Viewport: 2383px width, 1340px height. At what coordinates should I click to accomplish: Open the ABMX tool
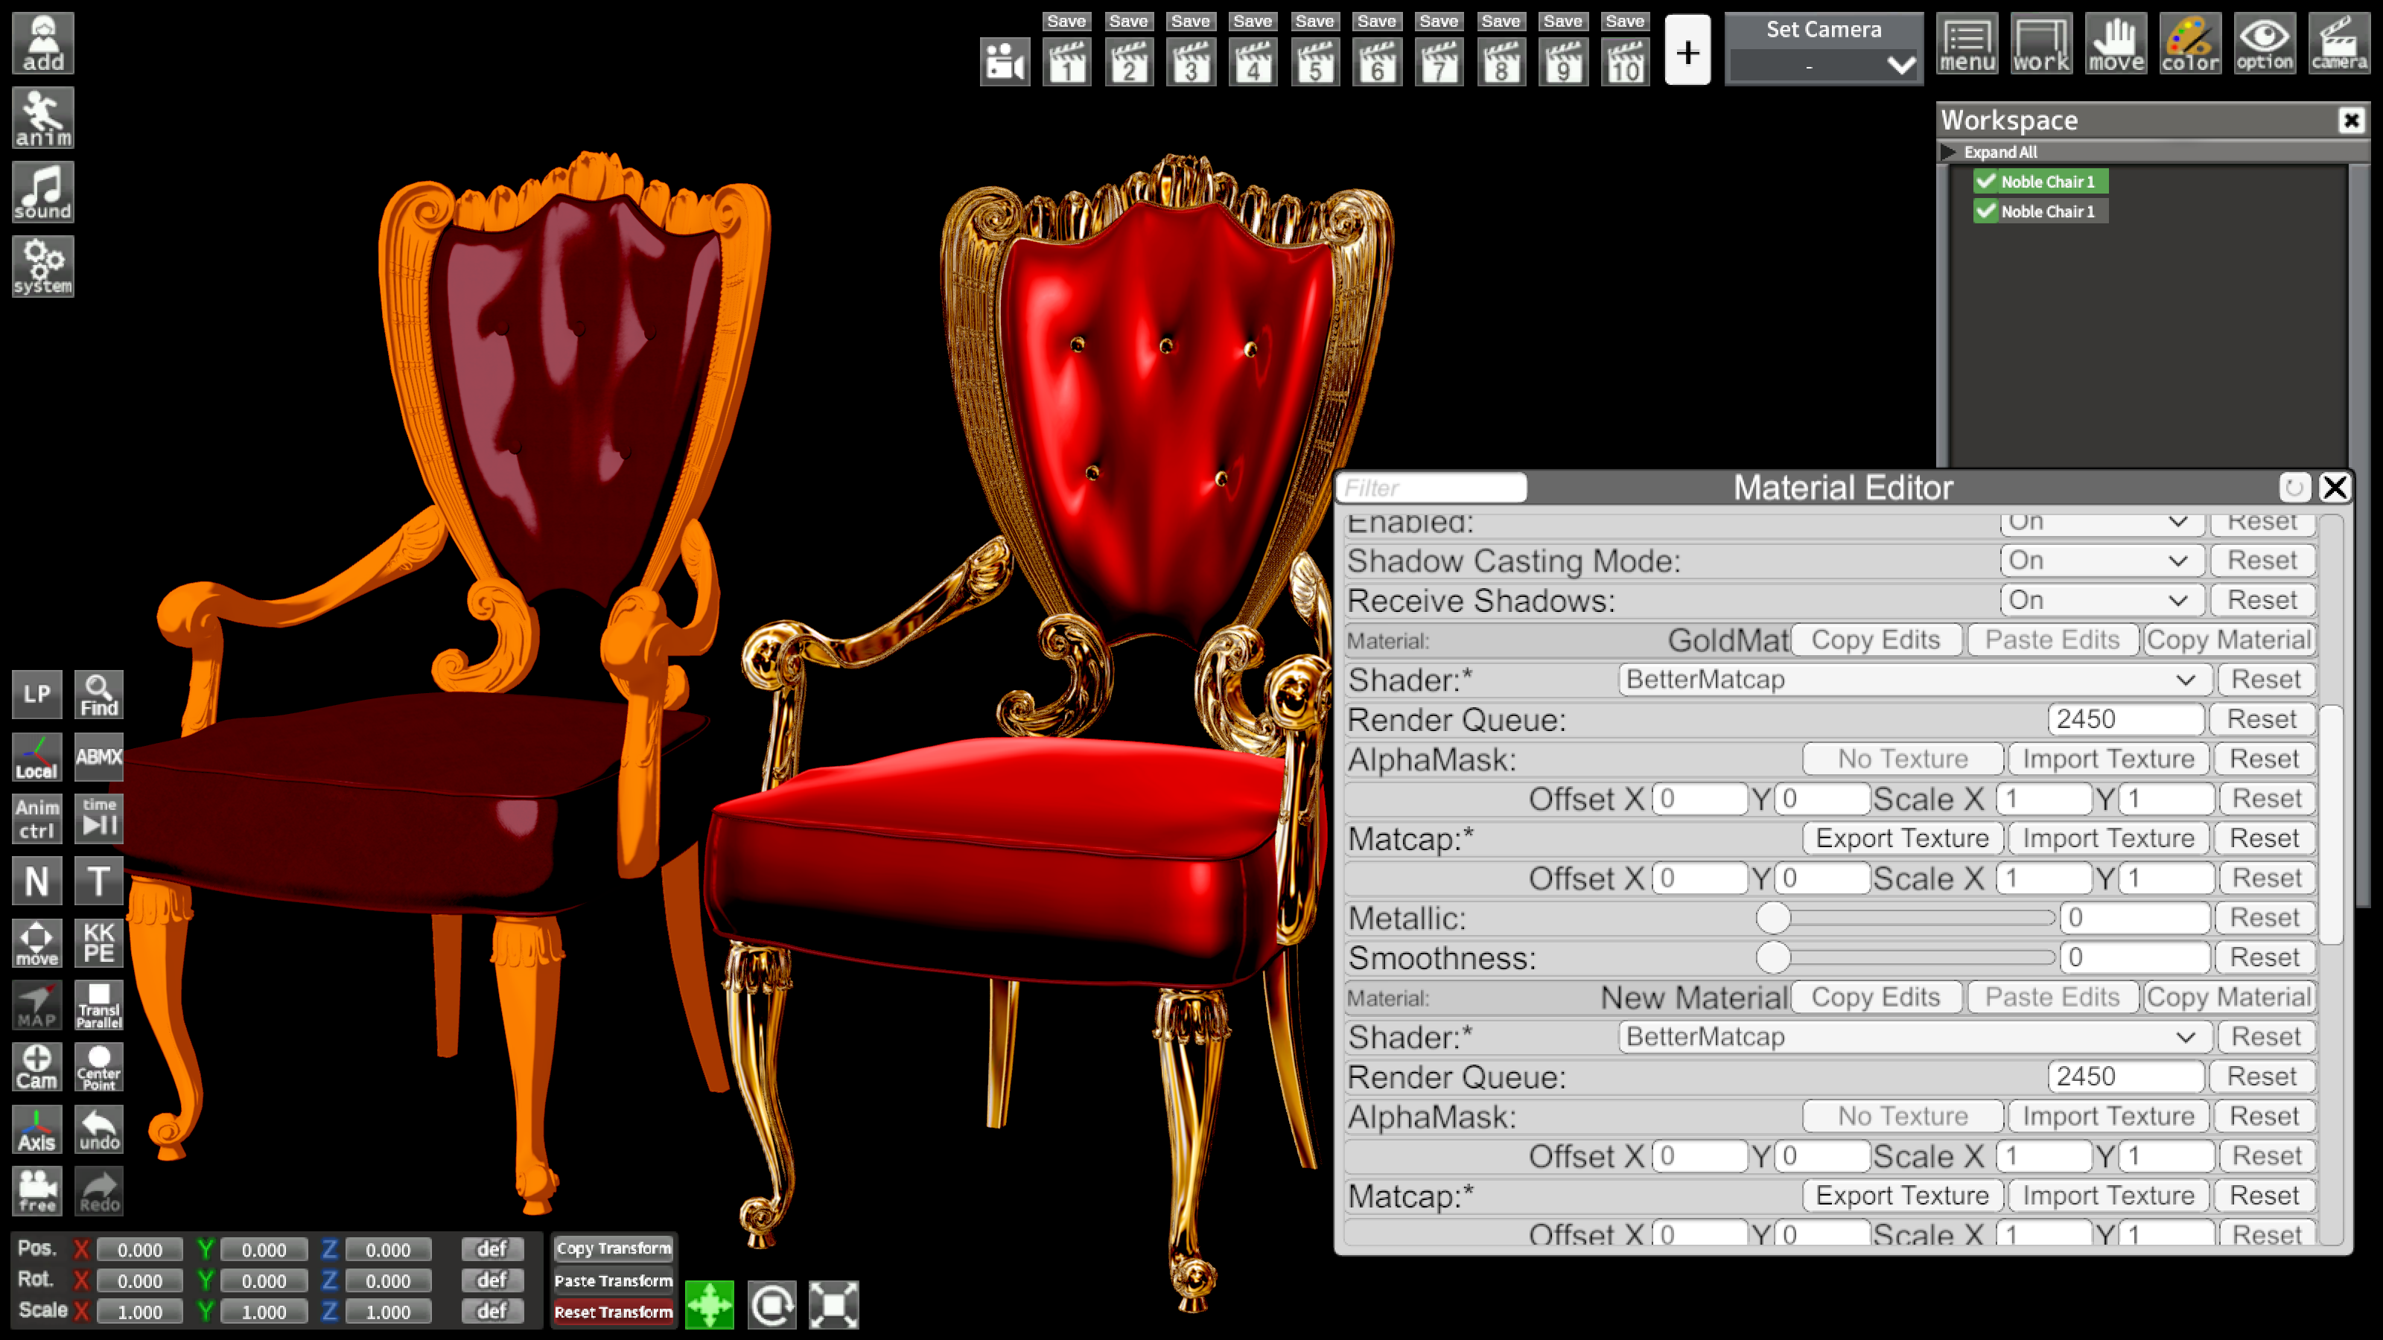click(99, 757)
